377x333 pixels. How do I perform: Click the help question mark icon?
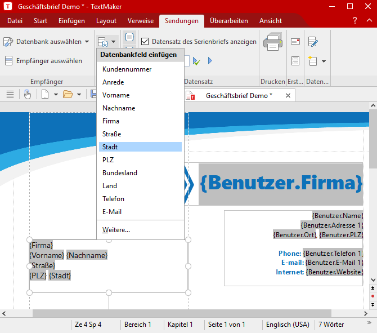355,20
